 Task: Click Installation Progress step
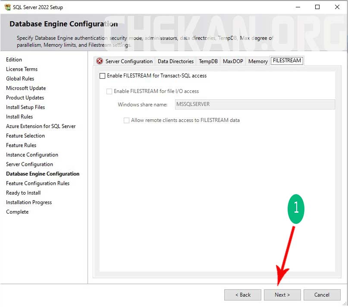point(29,203)
